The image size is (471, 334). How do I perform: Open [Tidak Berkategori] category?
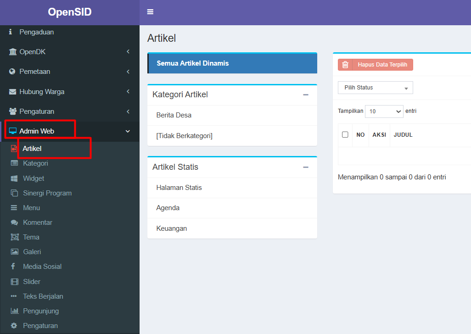[232, 136]
